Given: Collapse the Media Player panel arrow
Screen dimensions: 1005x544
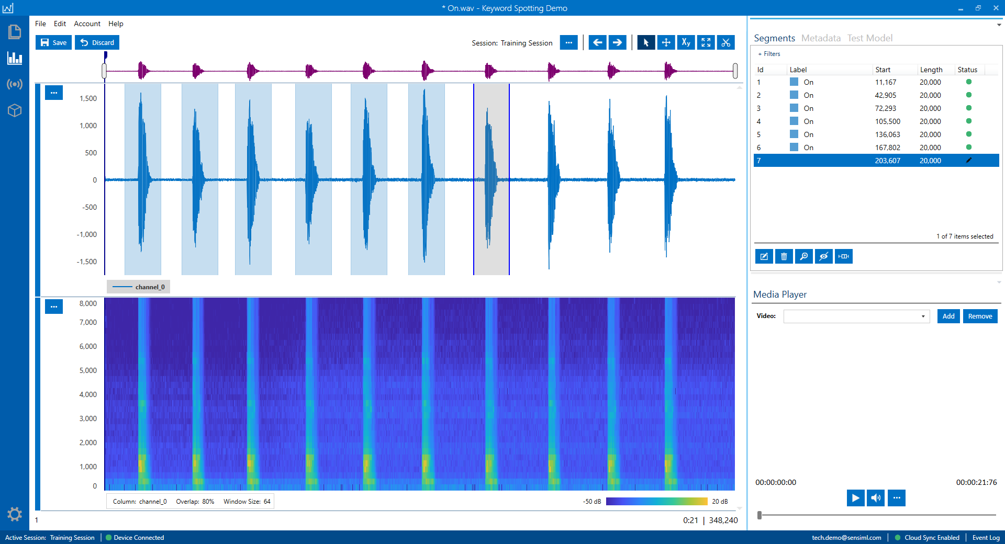Looking at the screenshot, I should click(999, 282).
